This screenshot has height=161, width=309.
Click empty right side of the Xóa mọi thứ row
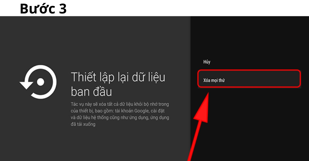272,78
